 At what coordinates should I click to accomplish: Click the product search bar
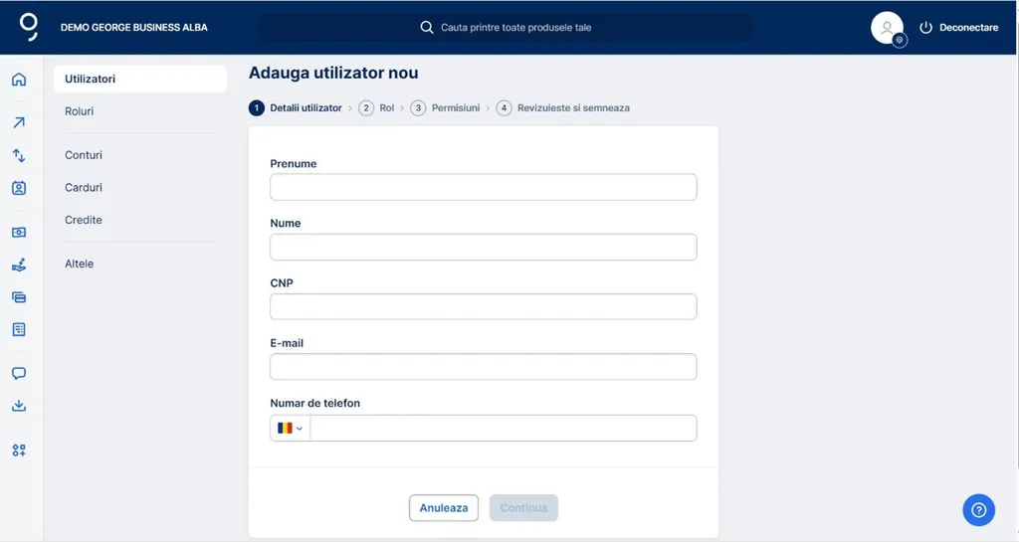click(508, 28)
